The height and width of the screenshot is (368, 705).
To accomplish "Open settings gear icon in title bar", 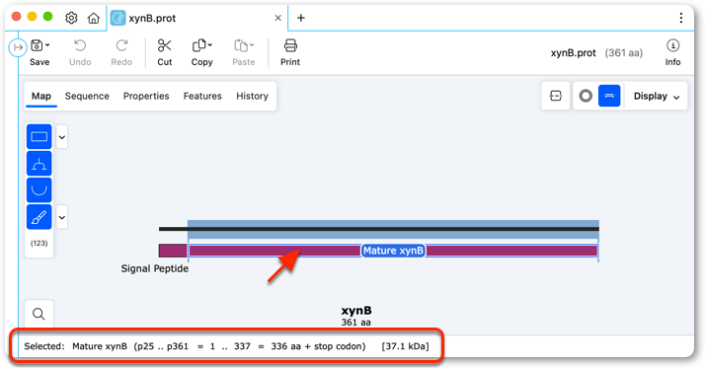I will tap(71, 18).
